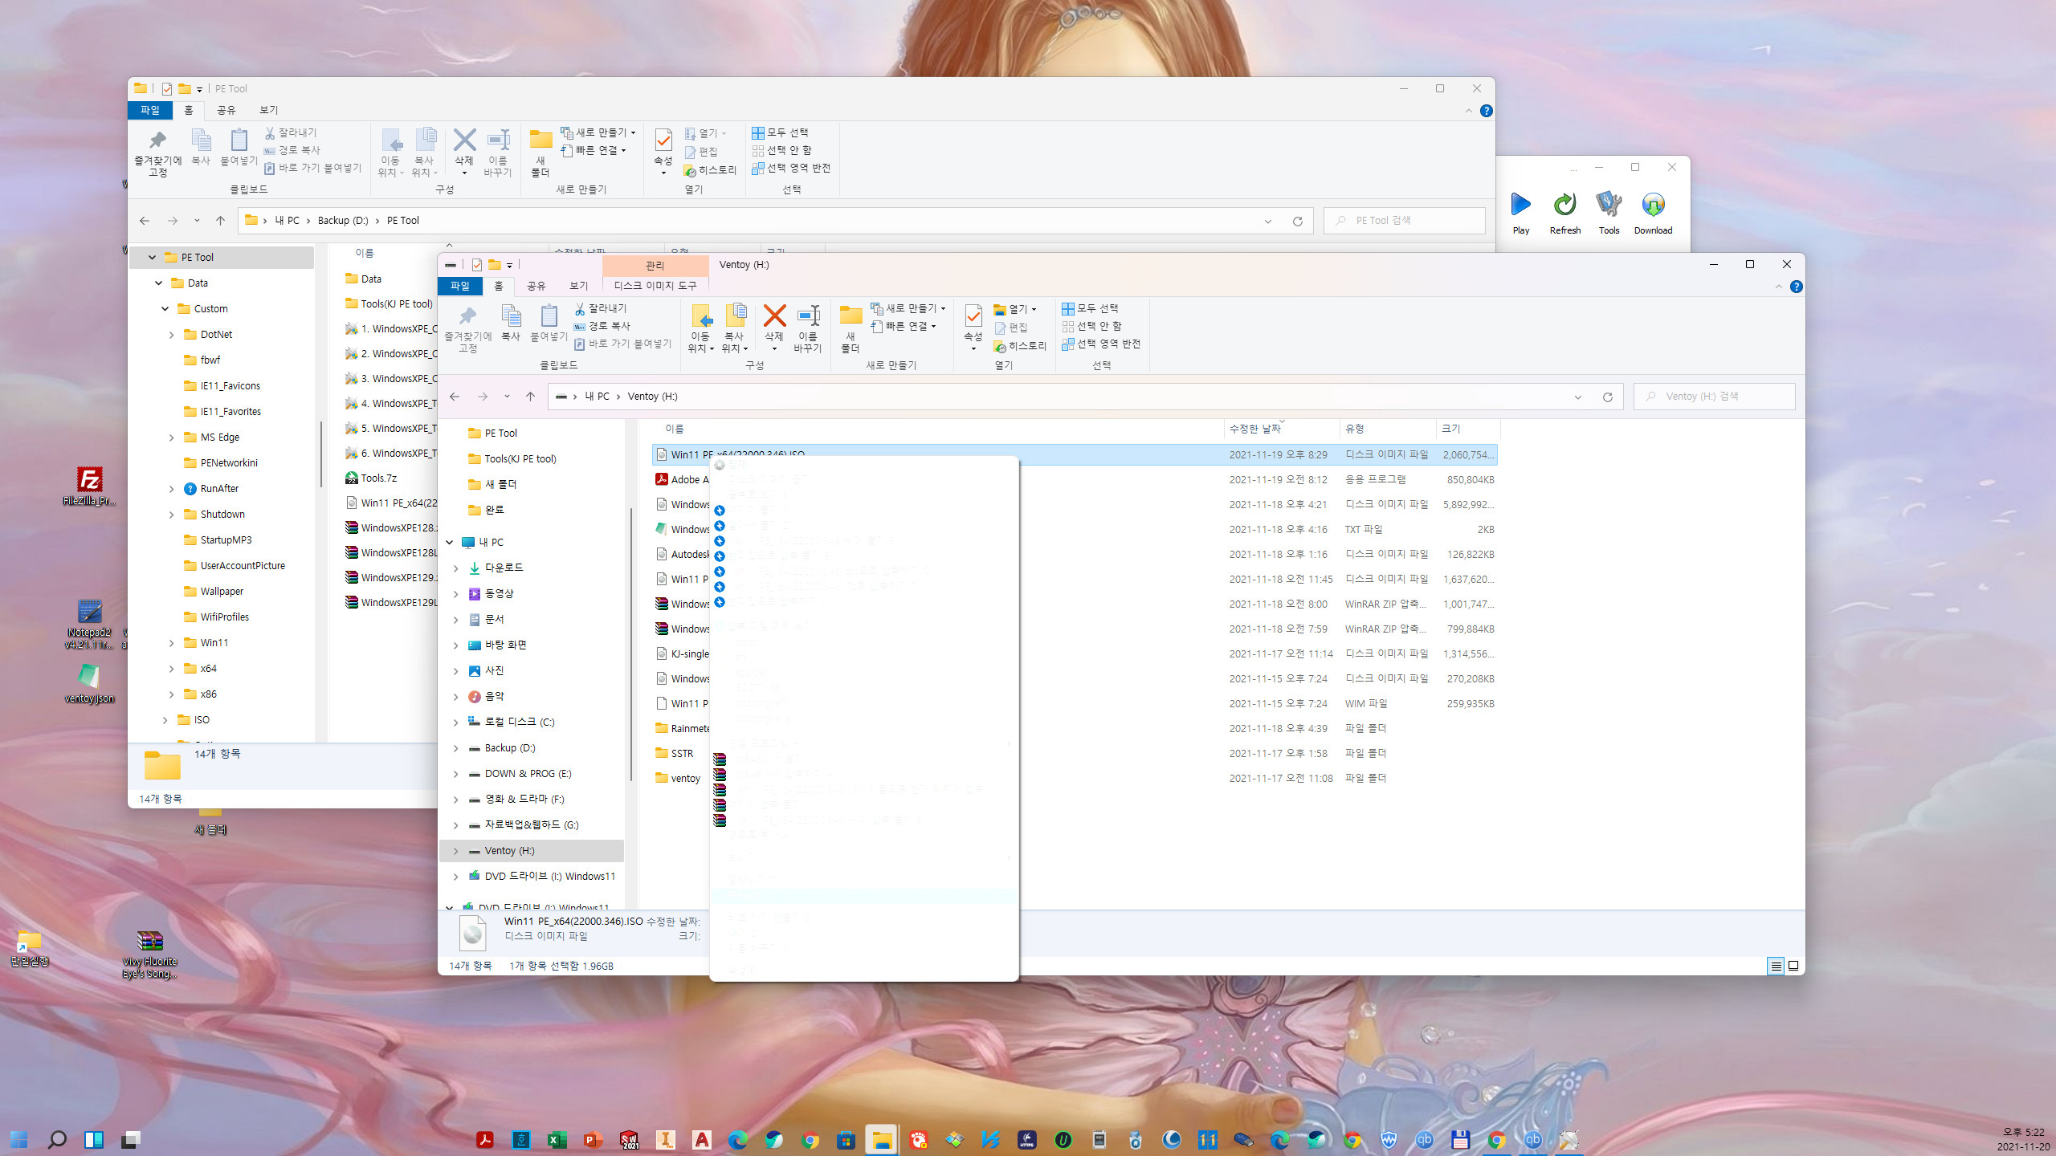Switch to large icons view in Ventoy window
Viewport: 2056px width, 1156px height.
pos(1793,966)
